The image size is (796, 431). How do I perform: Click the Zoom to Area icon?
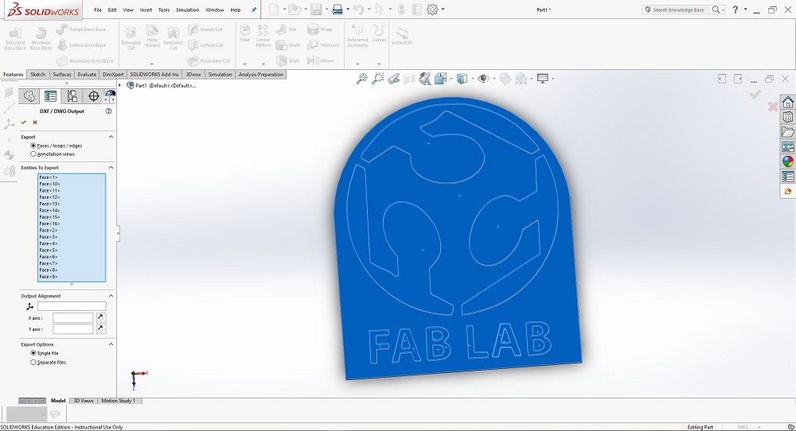click(377, 79)
